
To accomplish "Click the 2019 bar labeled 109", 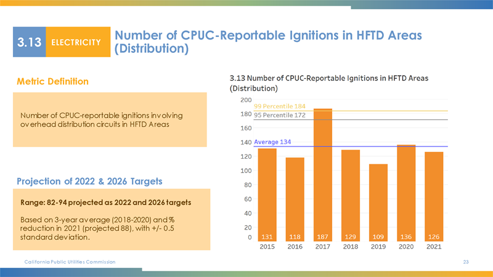I will click(378, 203).
